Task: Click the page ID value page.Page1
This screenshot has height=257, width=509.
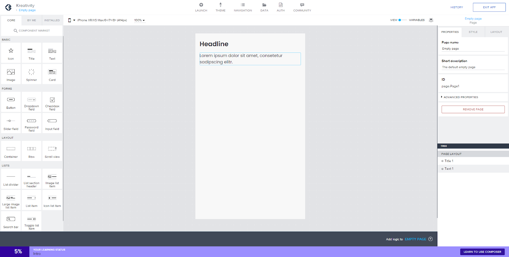Action: click(x=450, y=86)
